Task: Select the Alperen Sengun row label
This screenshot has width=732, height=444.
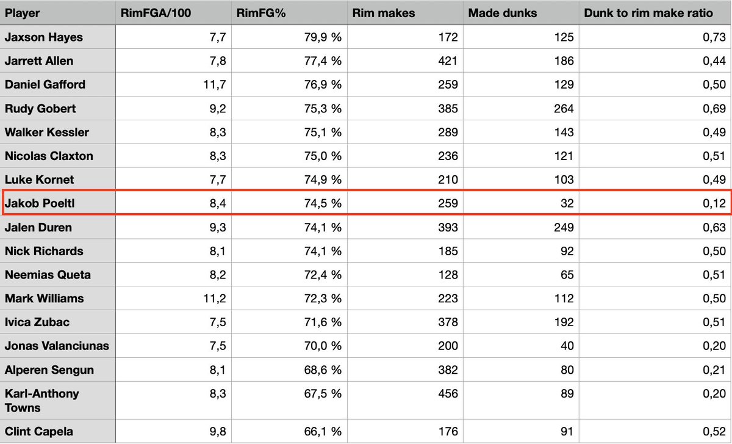Action: (58, 369)
